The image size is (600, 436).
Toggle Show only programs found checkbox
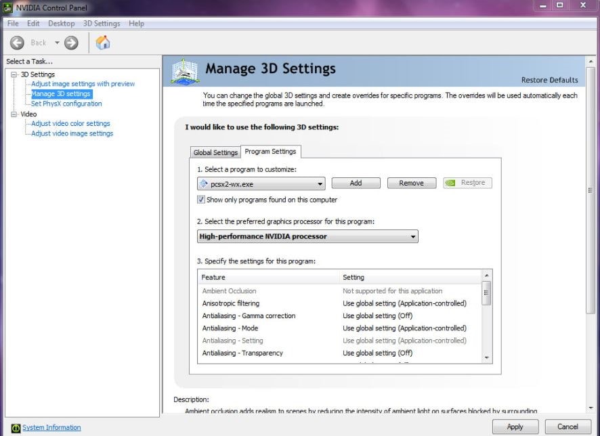point(201,199)
